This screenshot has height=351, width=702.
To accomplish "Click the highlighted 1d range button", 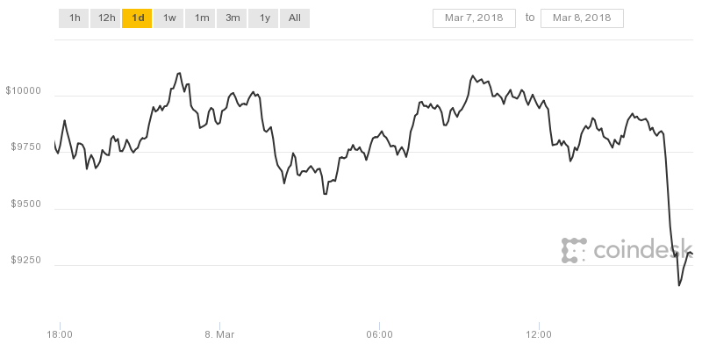I will (138, 18).
